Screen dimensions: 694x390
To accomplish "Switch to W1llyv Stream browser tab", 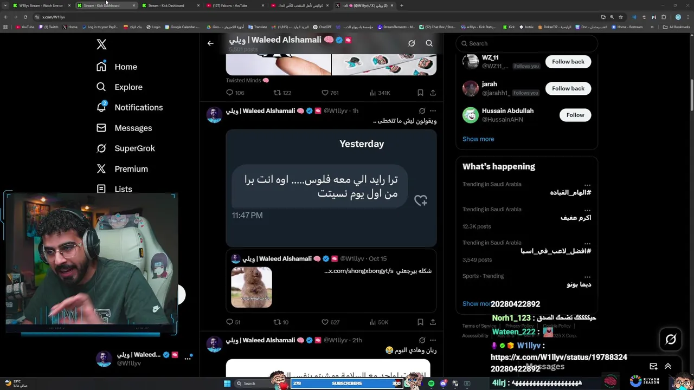I will tap(41, 5).
